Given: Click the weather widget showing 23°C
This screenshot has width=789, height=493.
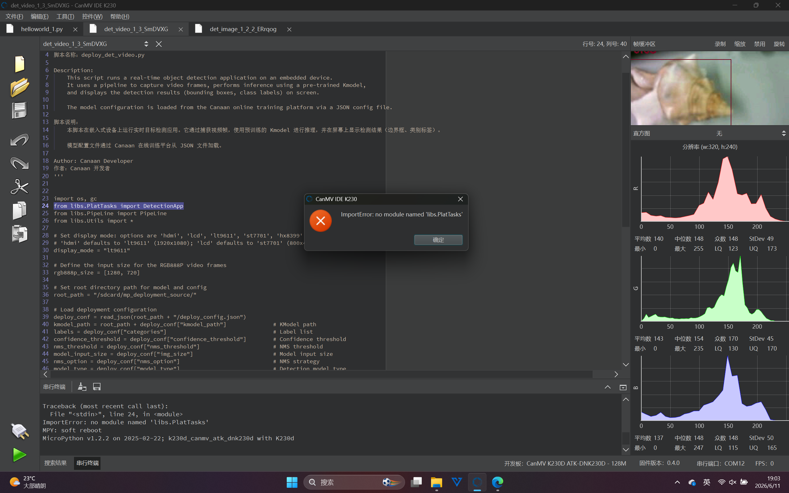Looking at the screenshot, I should tap(28, 482).
